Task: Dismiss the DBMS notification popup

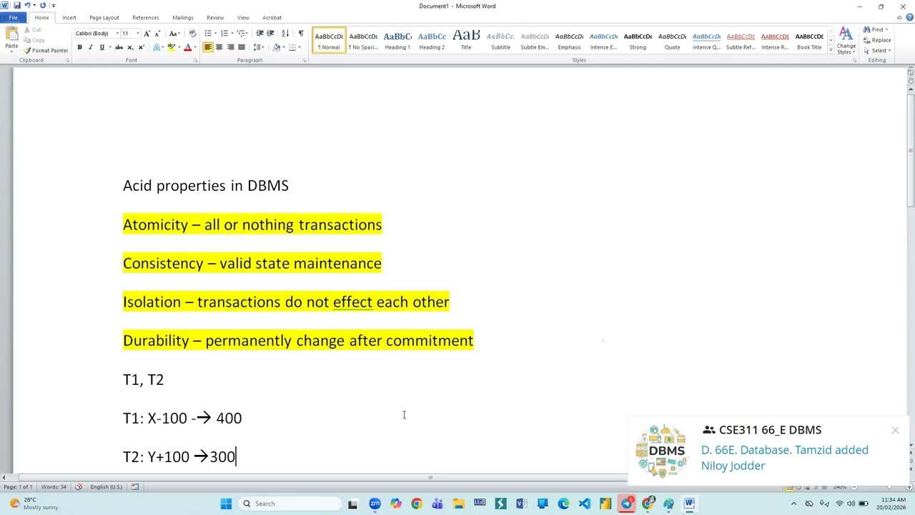Action: pyautogui.click(x=895, y=430)
